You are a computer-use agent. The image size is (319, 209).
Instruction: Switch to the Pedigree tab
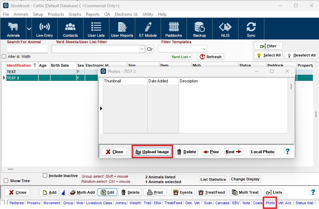click(x=17, y=203)
